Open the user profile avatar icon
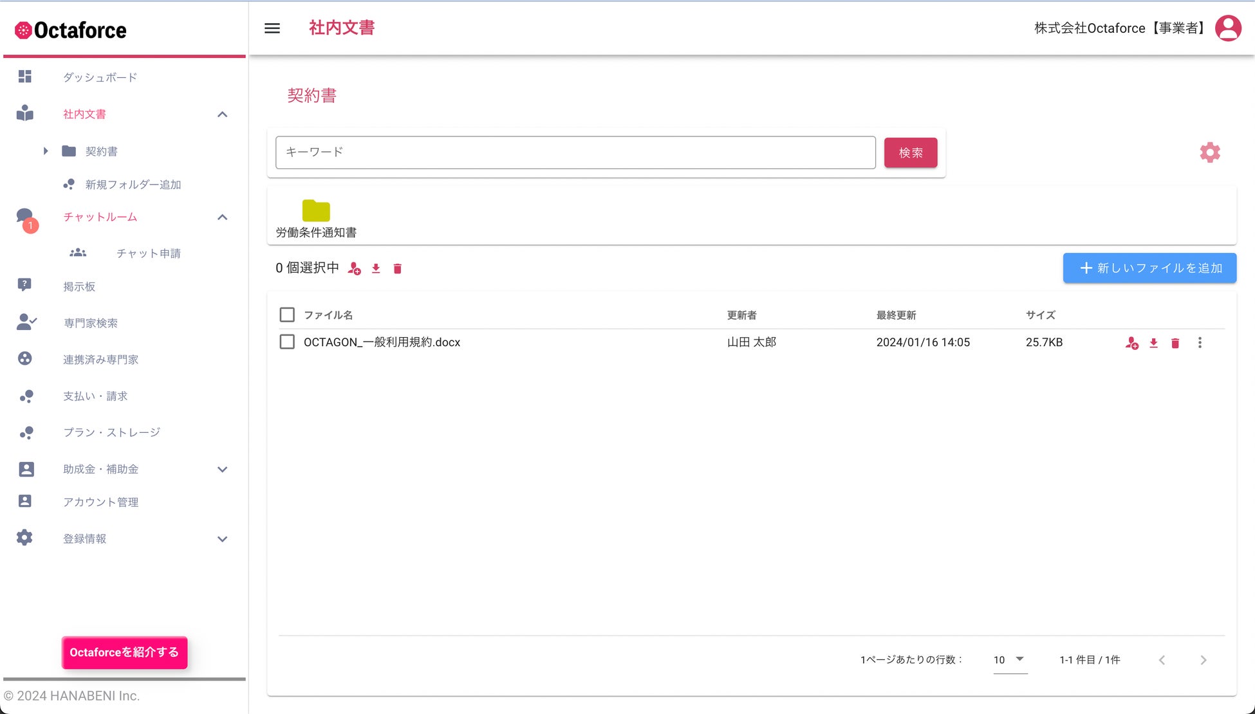The image size is (1255, 714). pyautogui.click(x=1228, y=28)
